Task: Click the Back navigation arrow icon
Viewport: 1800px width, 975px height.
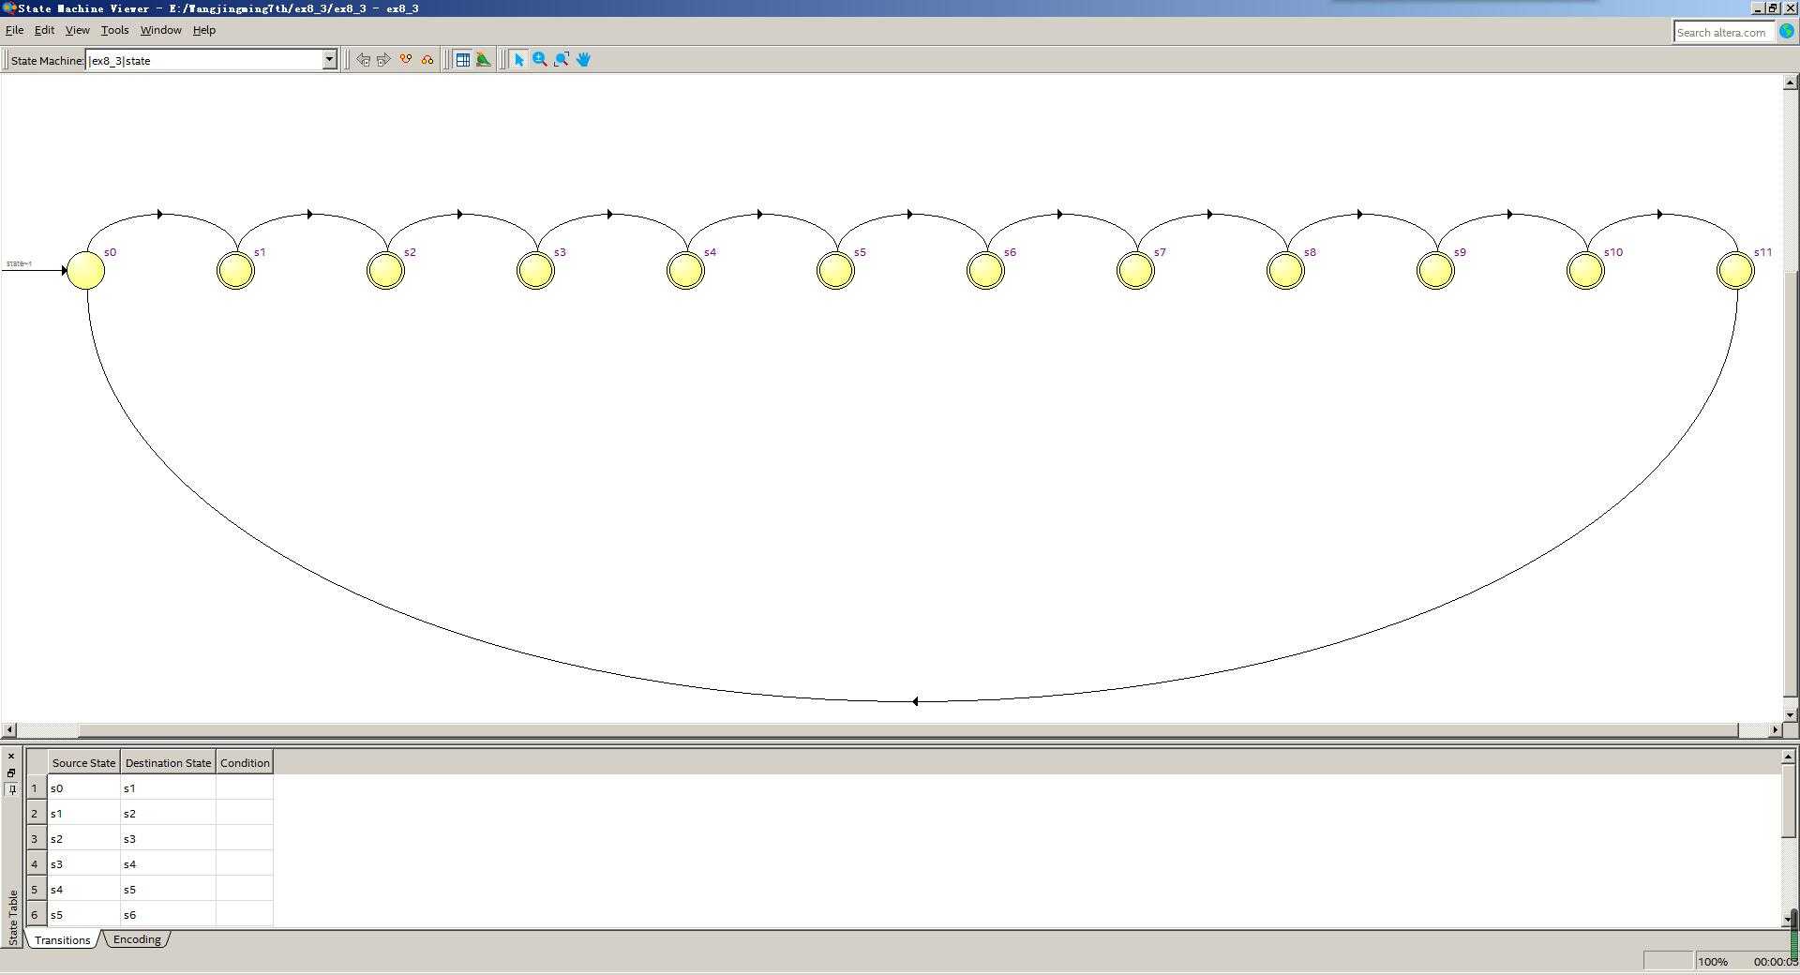Action: [x=363, y=60]
